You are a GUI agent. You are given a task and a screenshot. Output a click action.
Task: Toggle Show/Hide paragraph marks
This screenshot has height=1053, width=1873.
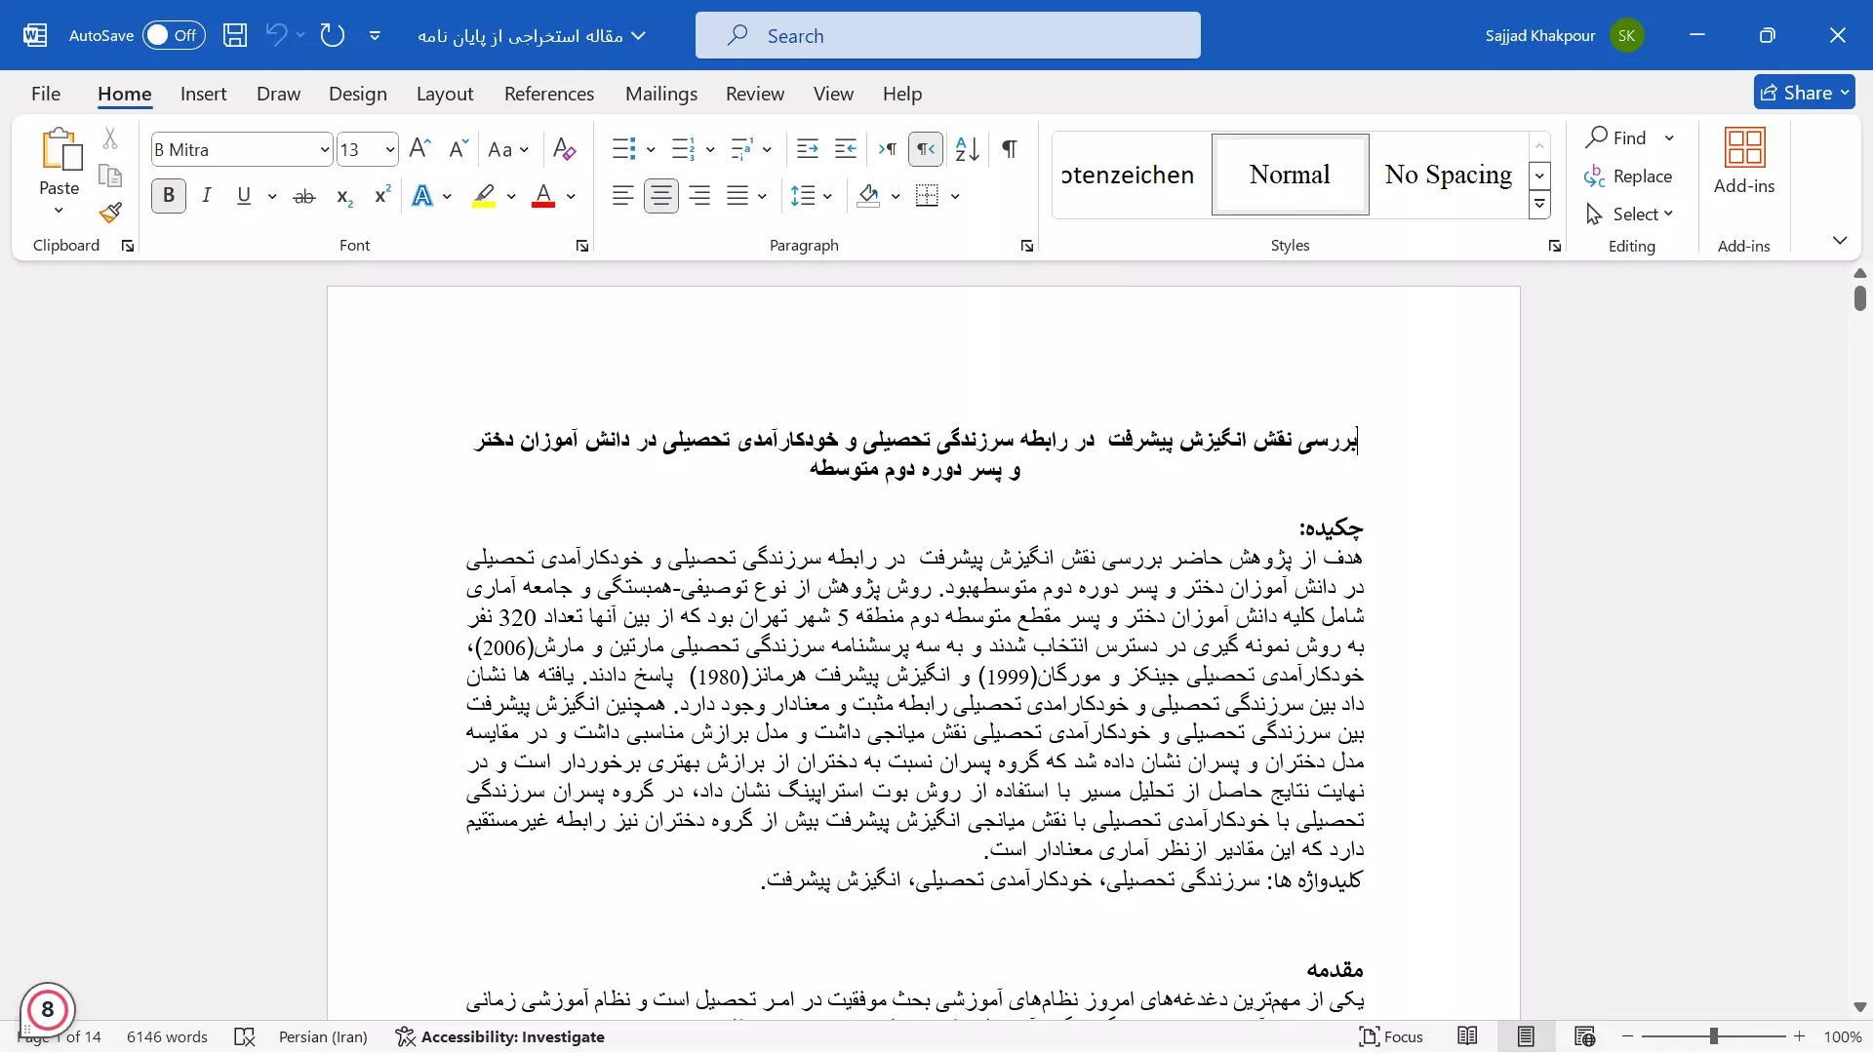(x=1010, y=149)
